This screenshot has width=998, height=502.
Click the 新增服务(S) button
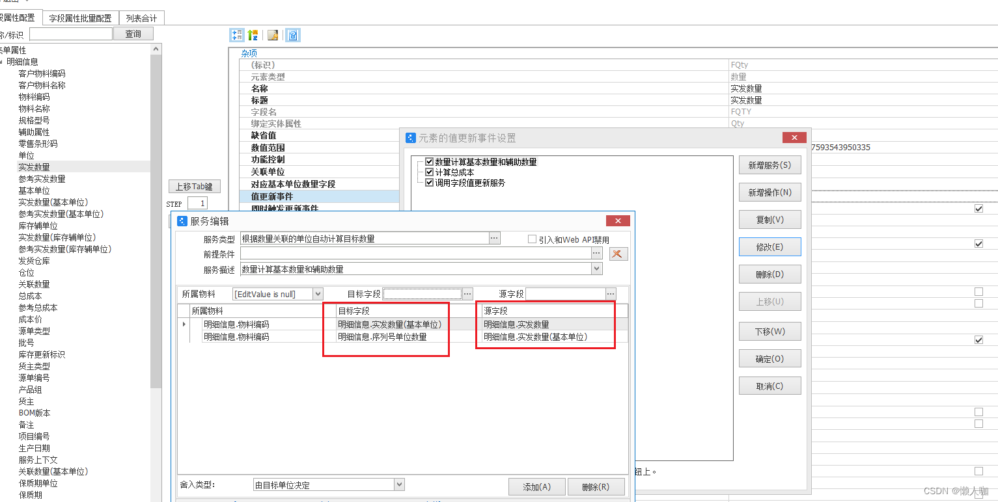click(x=769, y=165)
